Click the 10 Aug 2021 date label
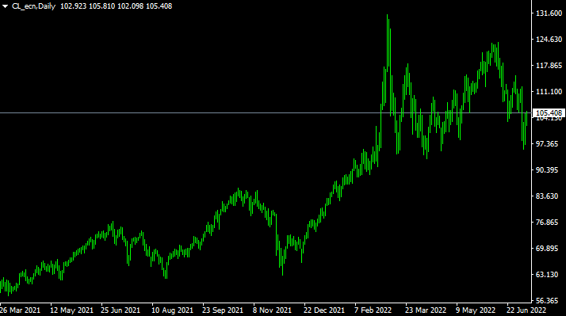 pyautogui.click(x=172, y=310)
